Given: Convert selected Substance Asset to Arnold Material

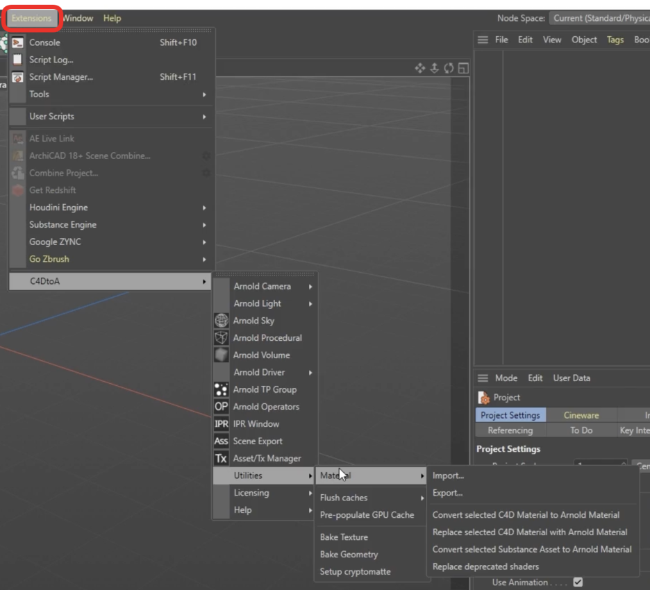Looking at the screenshot, I should 533,550.
